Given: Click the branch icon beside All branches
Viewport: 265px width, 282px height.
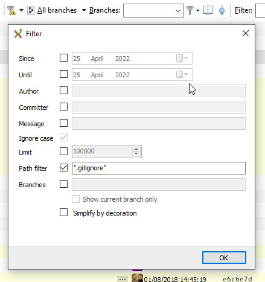Looking at the screenshot, I should (x=31, y=10).
